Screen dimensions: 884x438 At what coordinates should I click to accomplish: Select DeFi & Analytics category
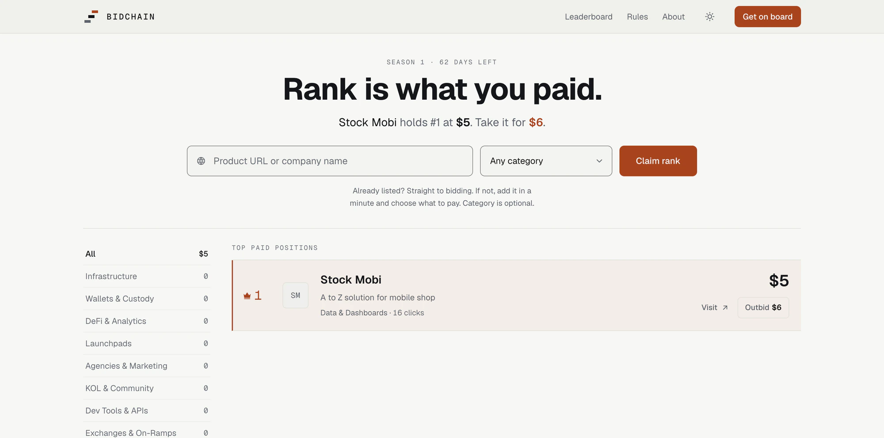[147, 321]
